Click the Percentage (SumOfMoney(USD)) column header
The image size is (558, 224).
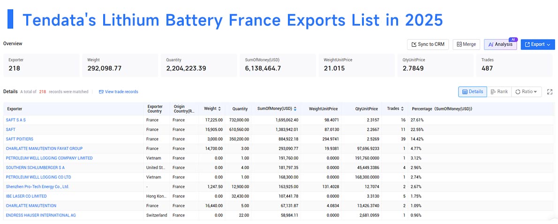442,109
